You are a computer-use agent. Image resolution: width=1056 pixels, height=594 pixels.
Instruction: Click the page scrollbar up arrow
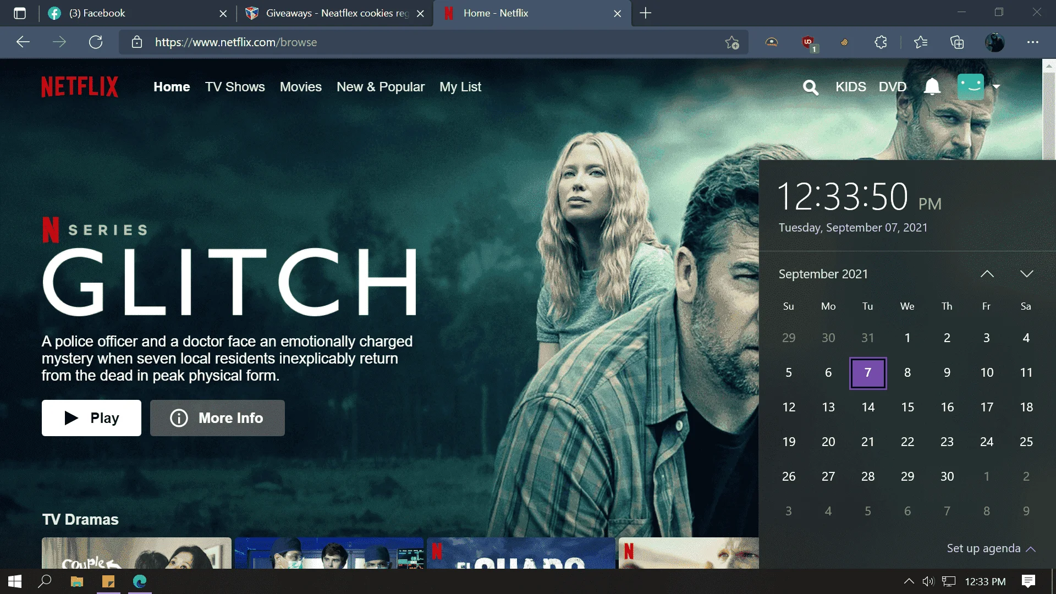click(x=1049, y=66)
